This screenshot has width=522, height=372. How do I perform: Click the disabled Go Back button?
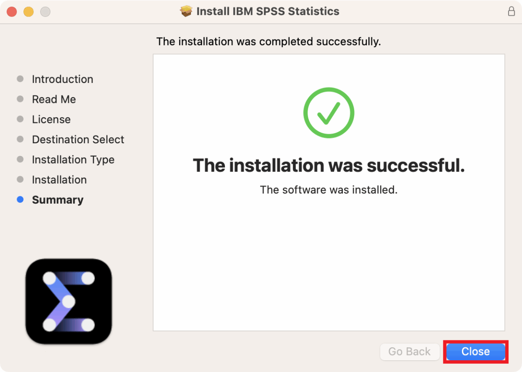(x=409, y=352)
